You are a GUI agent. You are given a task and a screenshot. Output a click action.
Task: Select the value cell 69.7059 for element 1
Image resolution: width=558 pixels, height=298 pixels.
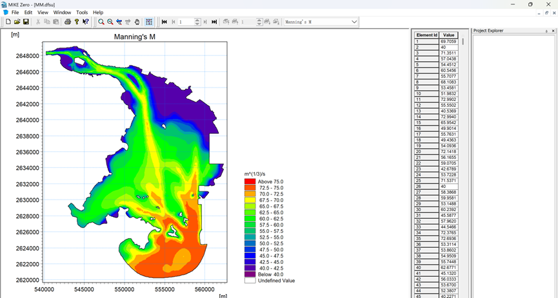click(448, 41)
